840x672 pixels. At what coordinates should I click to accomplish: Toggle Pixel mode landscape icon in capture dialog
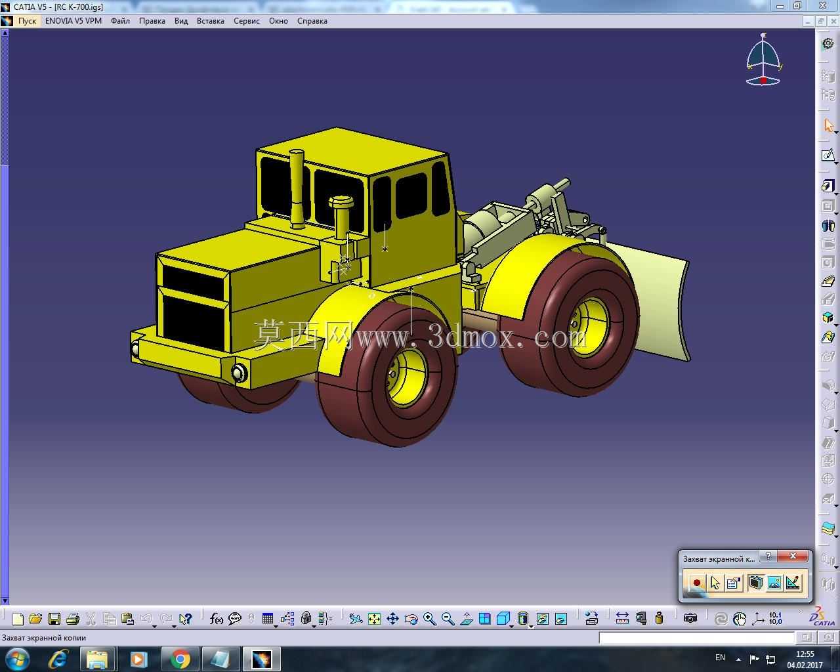[774, 582]
